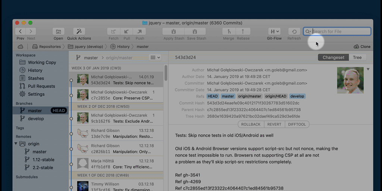382x191 pixels.
Task: Open the Git-Flow dropdown
Action: [274, 32]
